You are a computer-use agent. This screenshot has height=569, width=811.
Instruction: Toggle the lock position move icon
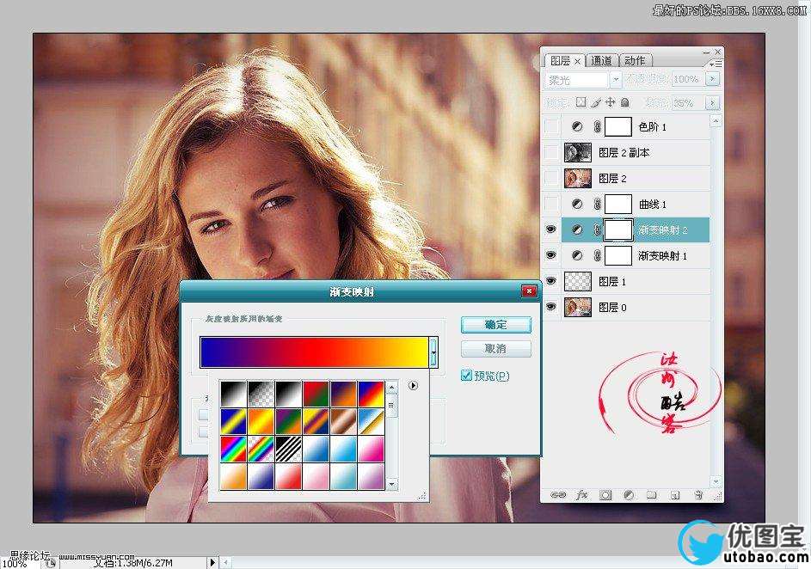(611, 102)
